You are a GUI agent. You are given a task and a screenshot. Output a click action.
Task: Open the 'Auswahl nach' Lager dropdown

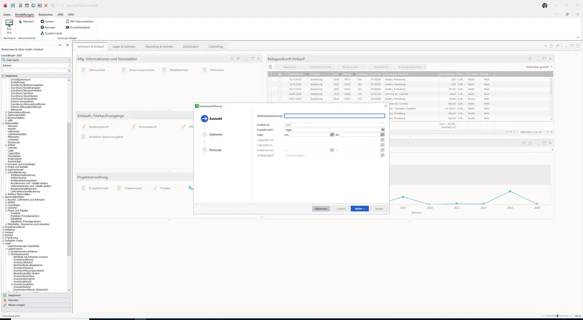(x=383, y=129)
